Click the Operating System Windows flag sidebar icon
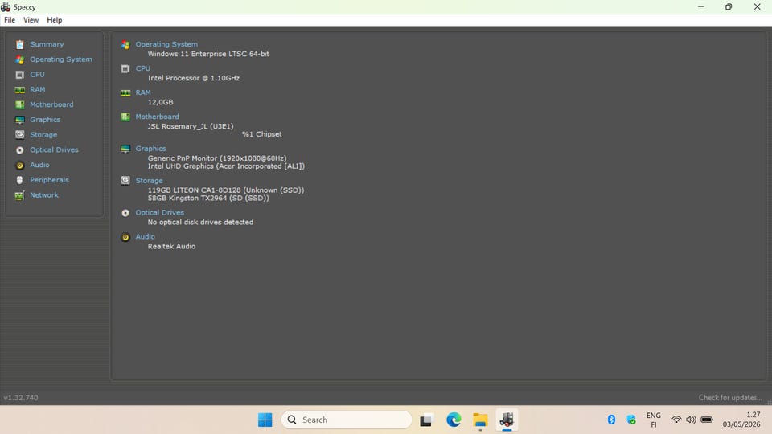The height and width of the screenshot is (434, 772). point(19,59)
